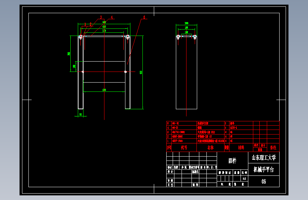Select part callout number 2 in front view
308x200 pixels.
click(91, 24)
